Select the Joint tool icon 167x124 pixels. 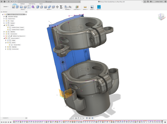click(x=70, y=7)
